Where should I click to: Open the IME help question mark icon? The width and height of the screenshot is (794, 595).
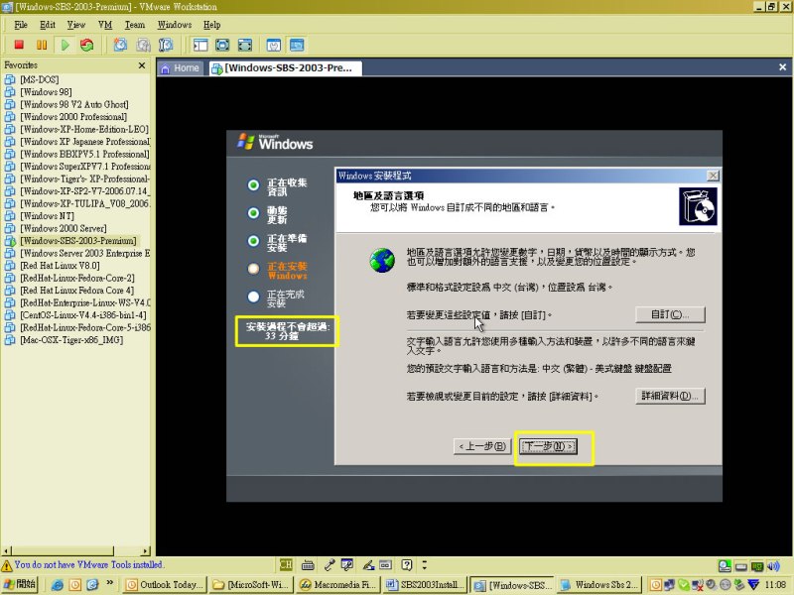pos(407,564)
